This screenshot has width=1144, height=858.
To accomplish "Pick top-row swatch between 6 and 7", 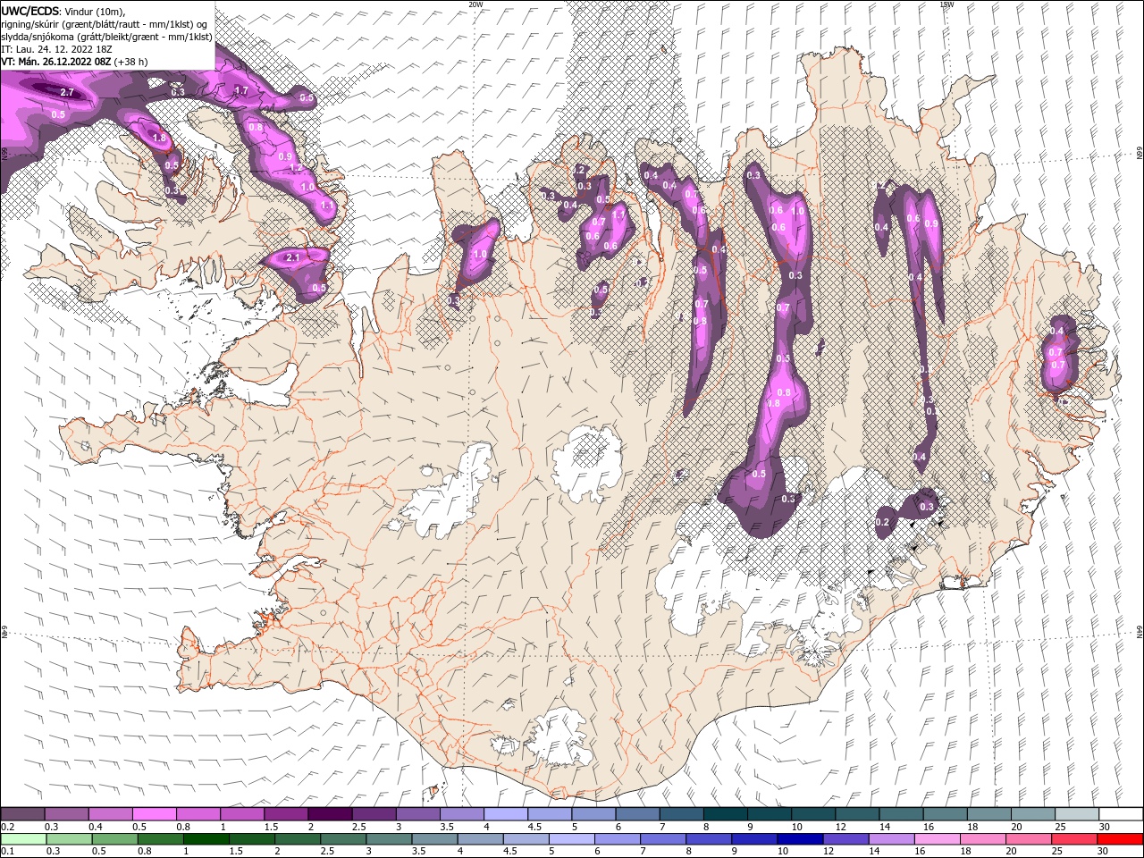I will 637,814.
